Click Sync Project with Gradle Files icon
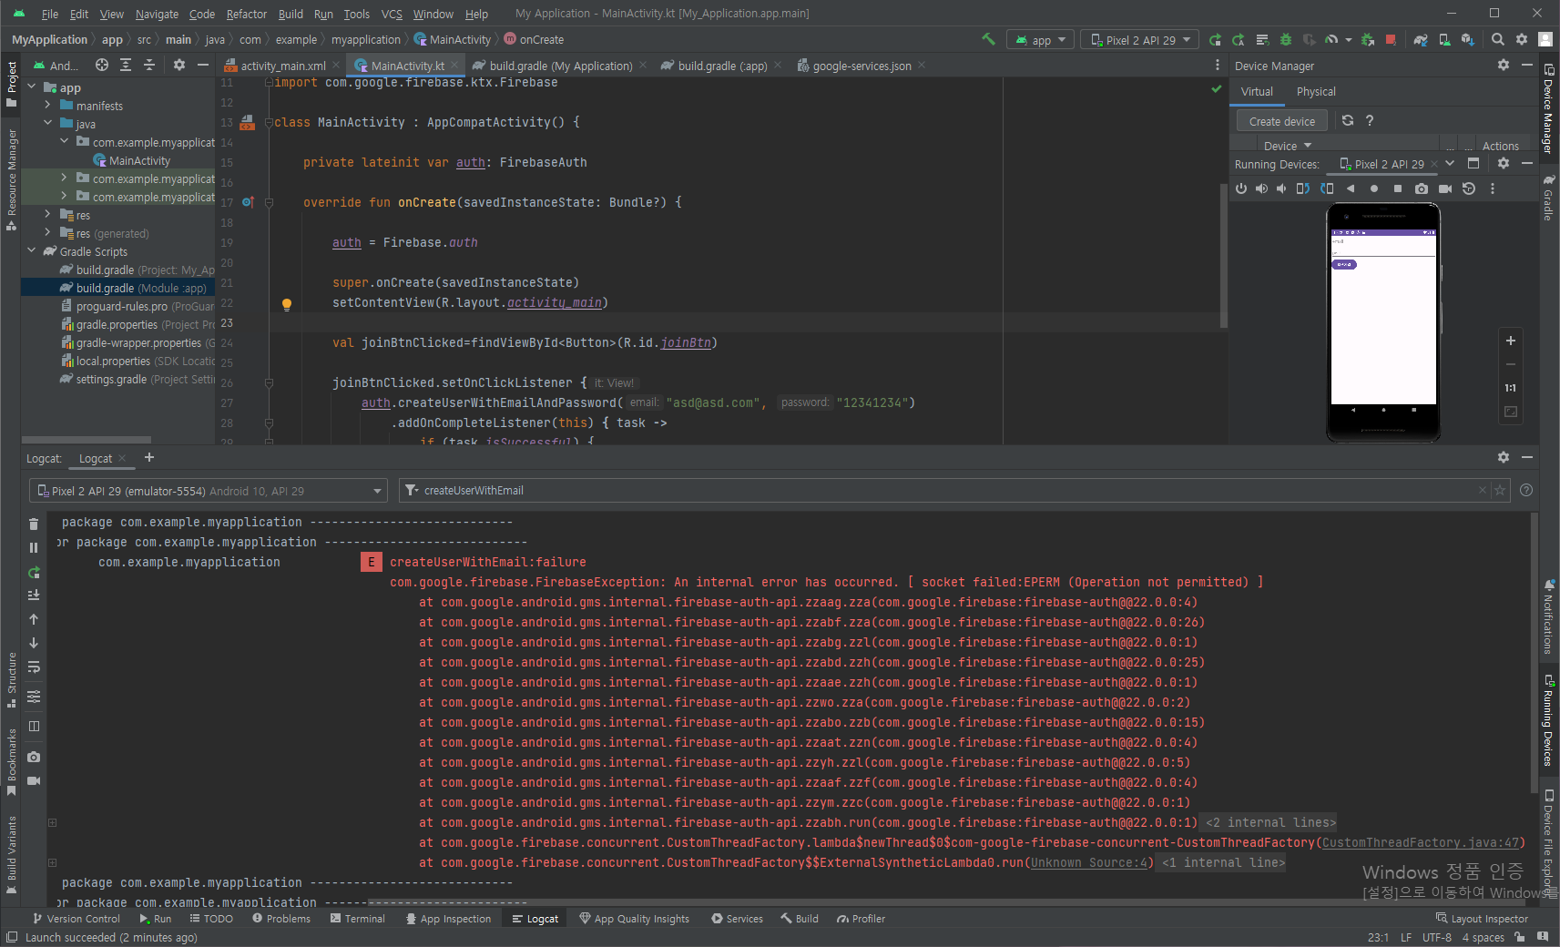Screen dimensions: 1560x947 (1421, 39)
